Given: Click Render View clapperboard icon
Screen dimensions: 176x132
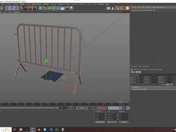Looking at the screenshot, I should point(26,8).
